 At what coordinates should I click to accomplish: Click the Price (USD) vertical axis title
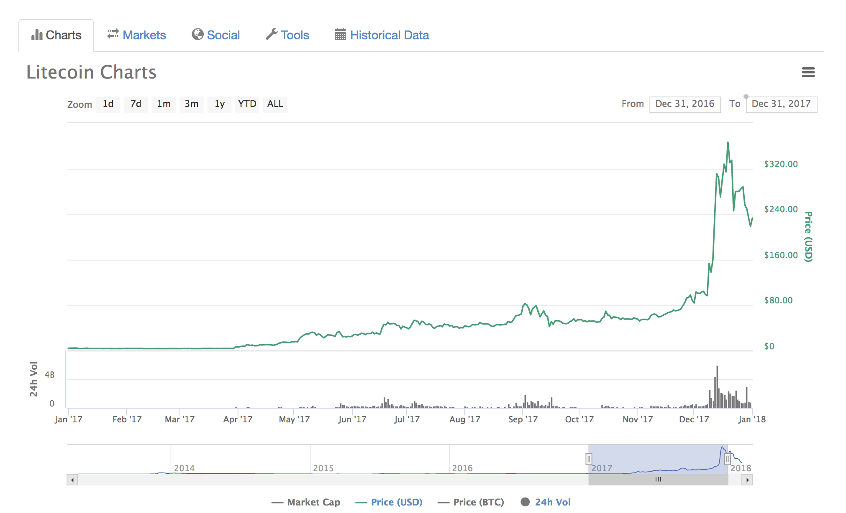pos(808,236)
